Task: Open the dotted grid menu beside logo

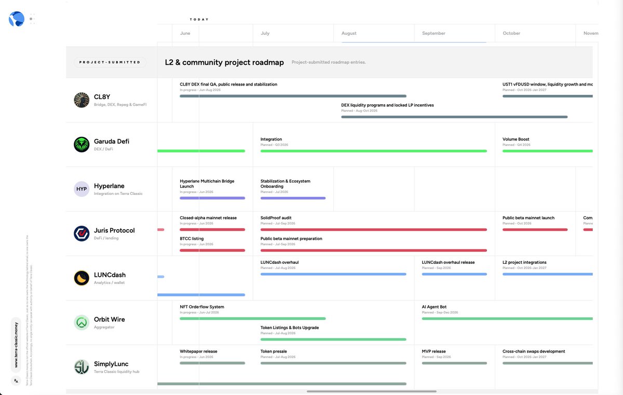Action: point(32,19)
